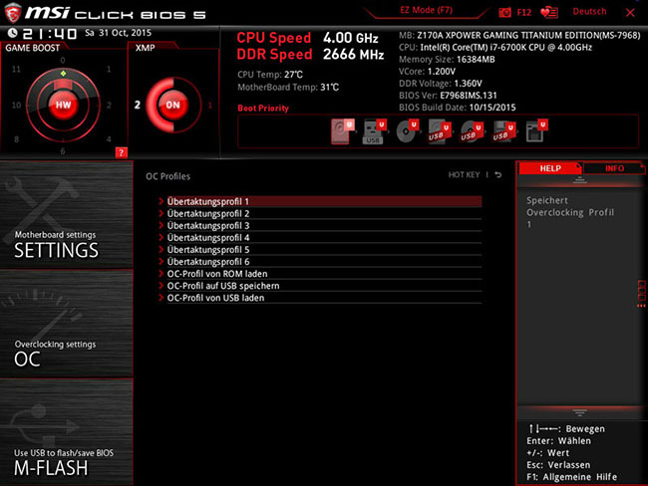Toggle the XMP ON button
Viewport: 648px width, 486px height.
click(172, 105)
